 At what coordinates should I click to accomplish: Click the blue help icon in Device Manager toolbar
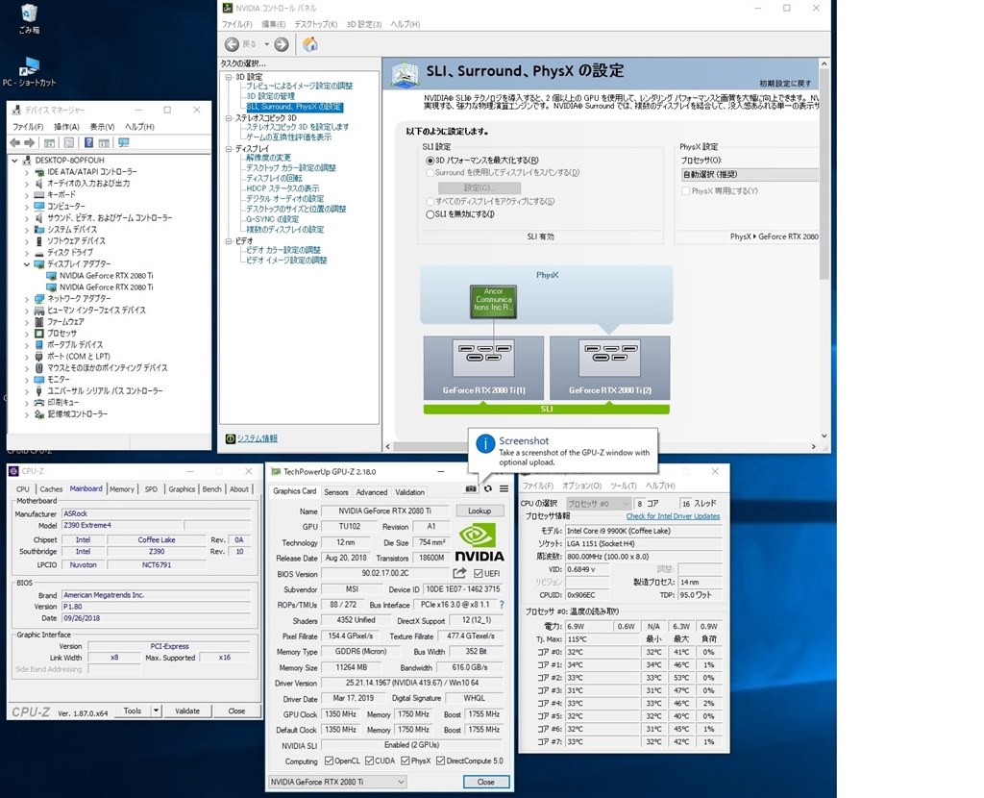coord(88,142)
